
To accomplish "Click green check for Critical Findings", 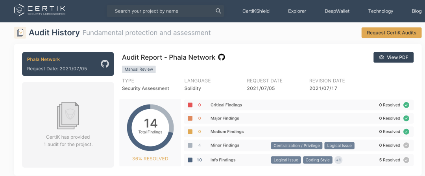I will (406, 105).
